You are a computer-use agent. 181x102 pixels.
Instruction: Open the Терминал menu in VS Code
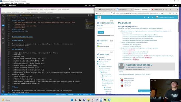tap(42, 12)
